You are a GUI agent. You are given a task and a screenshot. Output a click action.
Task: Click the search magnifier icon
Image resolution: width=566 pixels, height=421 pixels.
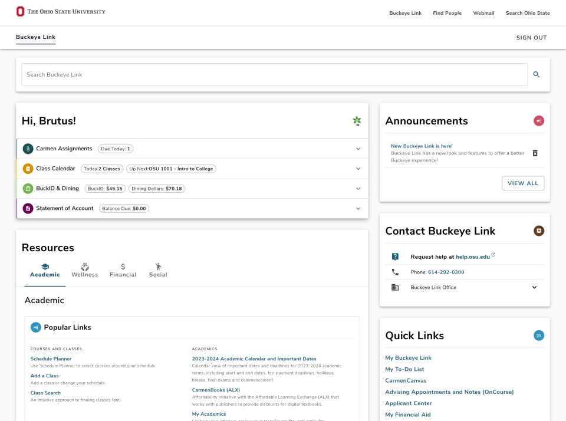(537, 74)
